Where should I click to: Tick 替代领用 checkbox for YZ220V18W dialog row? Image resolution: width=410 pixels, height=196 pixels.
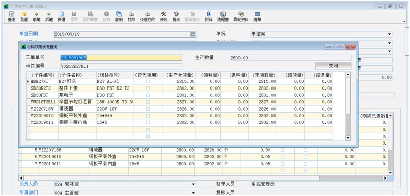(x=148, y=109)
